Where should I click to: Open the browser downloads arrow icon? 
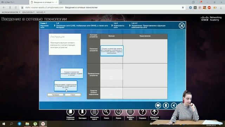[x=221, y=7]
